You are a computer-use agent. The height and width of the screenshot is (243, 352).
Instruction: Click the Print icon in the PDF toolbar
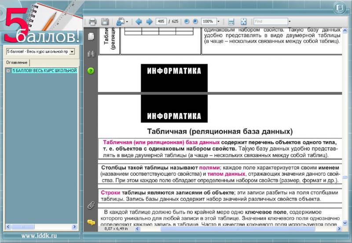click(92, 22)
